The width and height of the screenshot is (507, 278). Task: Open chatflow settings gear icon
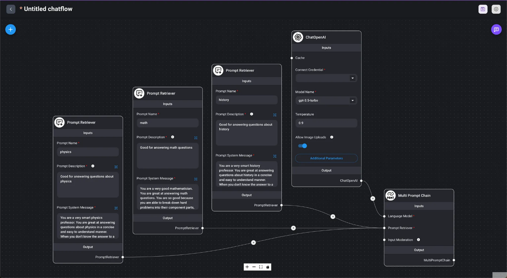pos(496,9)
